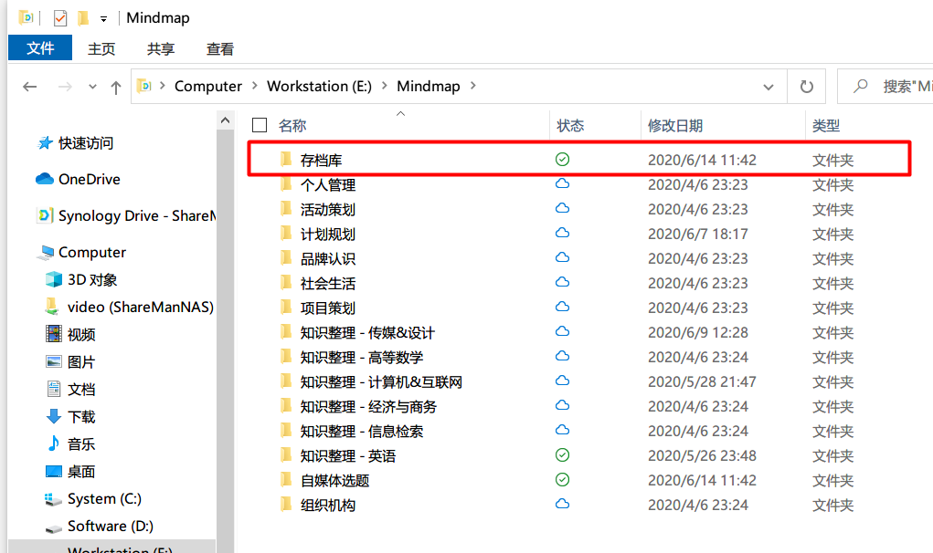Screen dimensions: 933x553
Task: Select the 活动策划 folder
Action: click(328, 210)
